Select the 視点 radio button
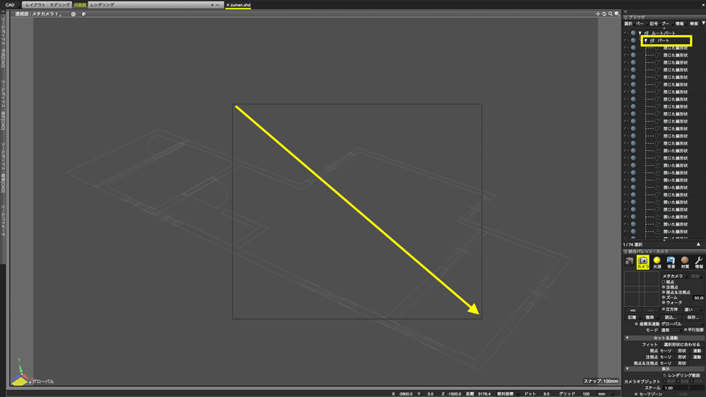The image size is (706, 397). 664,282
